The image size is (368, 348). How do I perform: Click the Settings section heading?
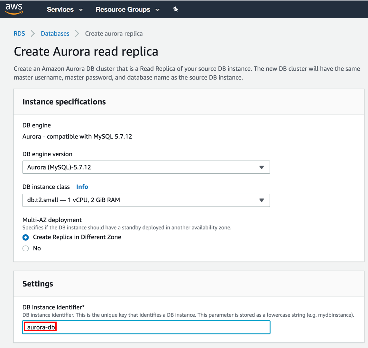point(38,284)
